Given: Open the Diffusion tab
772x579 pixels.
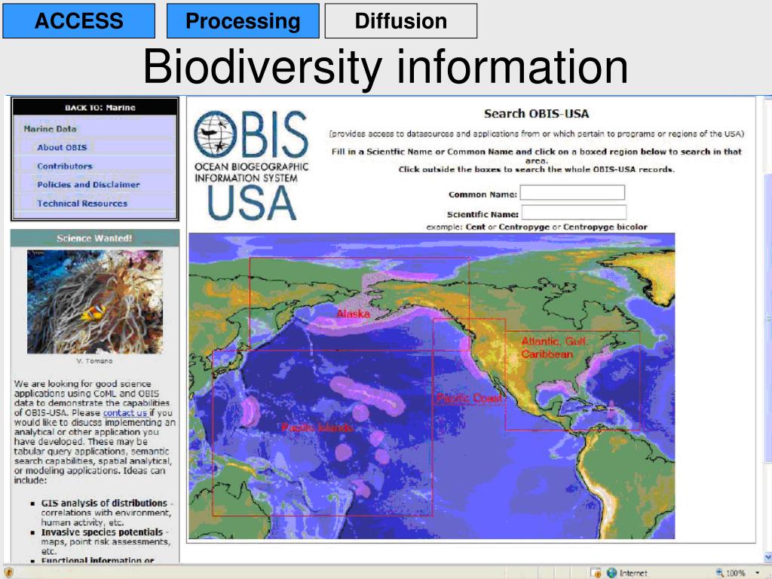Looking at the screenshot, I should 401,20.
